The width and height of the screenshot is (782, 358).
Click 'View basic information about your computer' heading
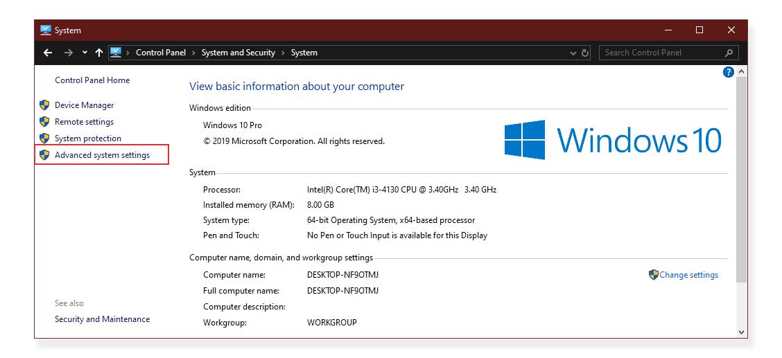click(x=297, y=87)
